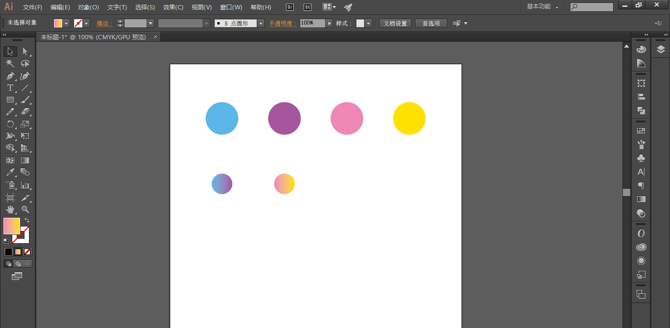Image resolution: width=670 pixels, height=328 pixels.
Task: Set fill to None button
Action: pos(27,252)
